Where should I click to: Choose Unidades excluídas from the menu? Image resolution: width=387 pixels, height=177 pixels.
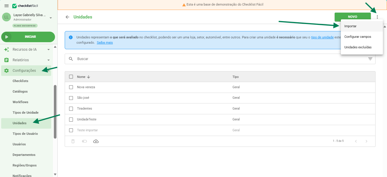tap(362, 47)
